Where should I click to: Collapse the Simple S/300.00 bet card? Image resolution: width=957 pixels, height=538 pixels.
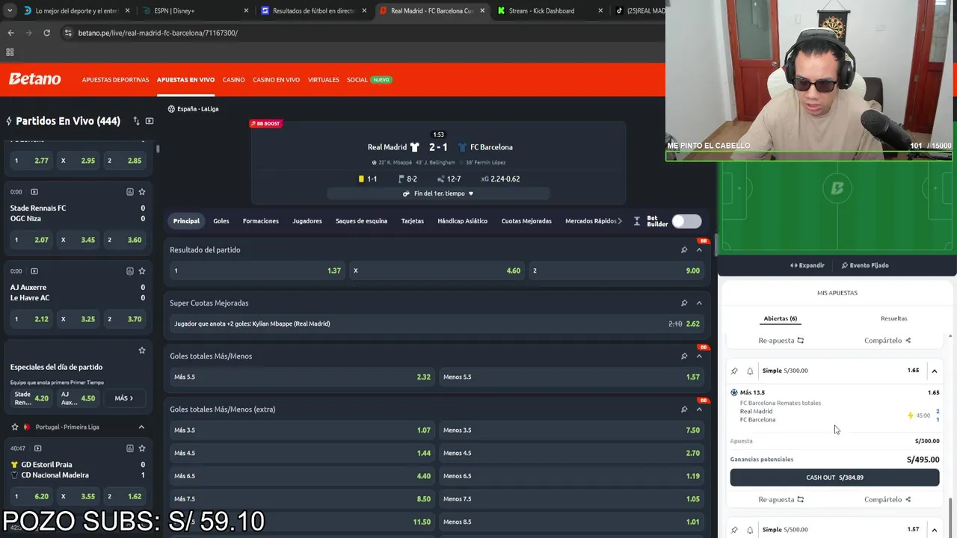[x=934, y=371]
